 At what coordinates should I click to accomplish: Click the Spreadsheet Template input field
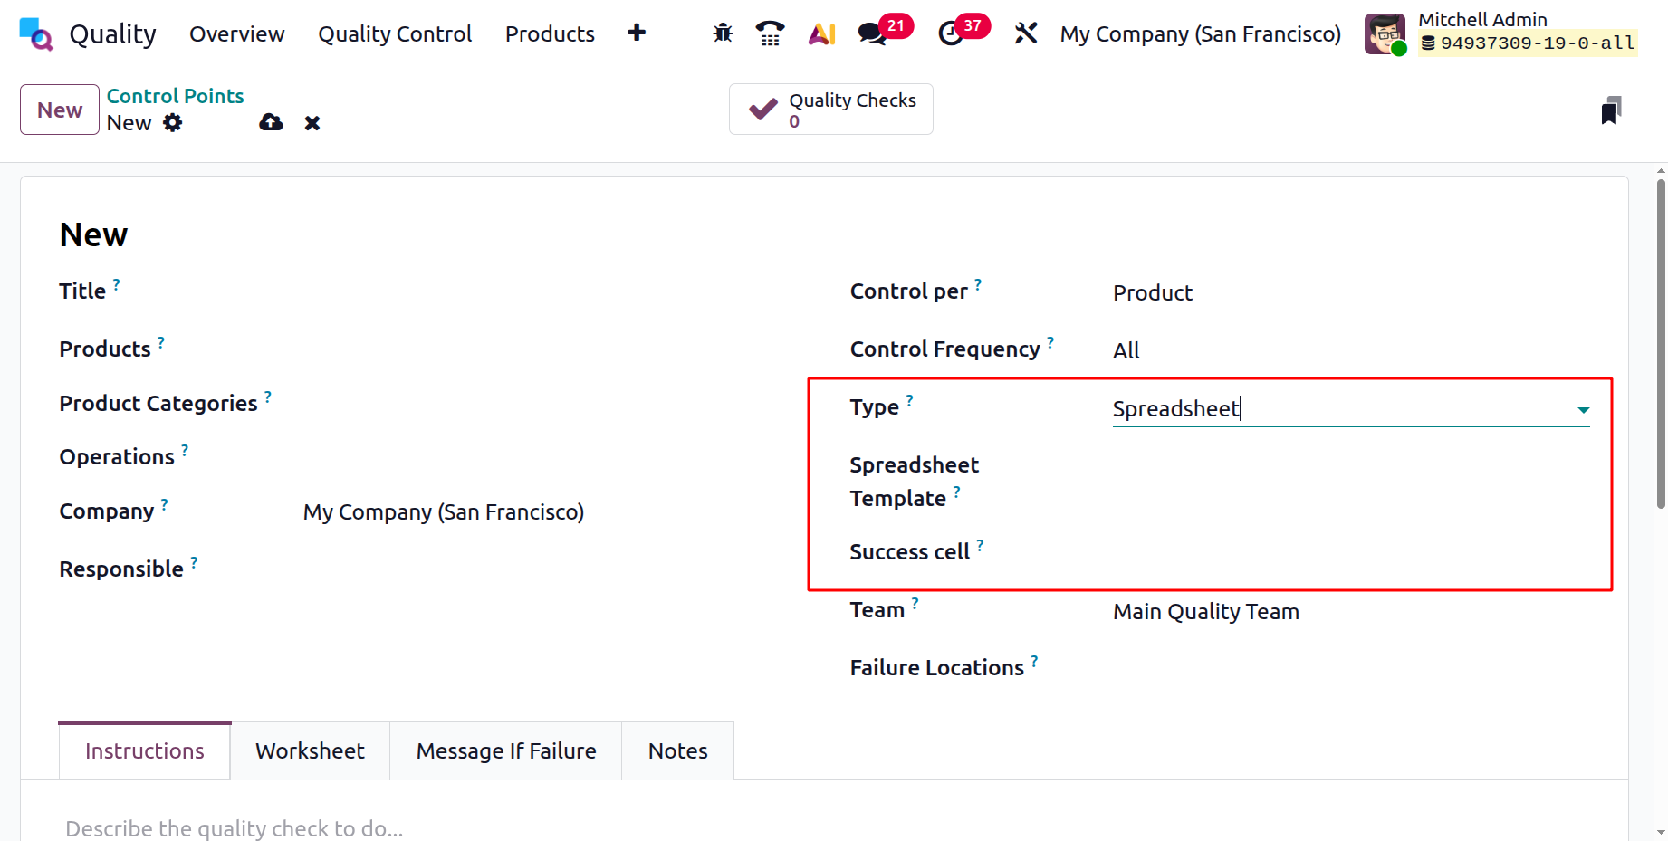click(1349, 483)
